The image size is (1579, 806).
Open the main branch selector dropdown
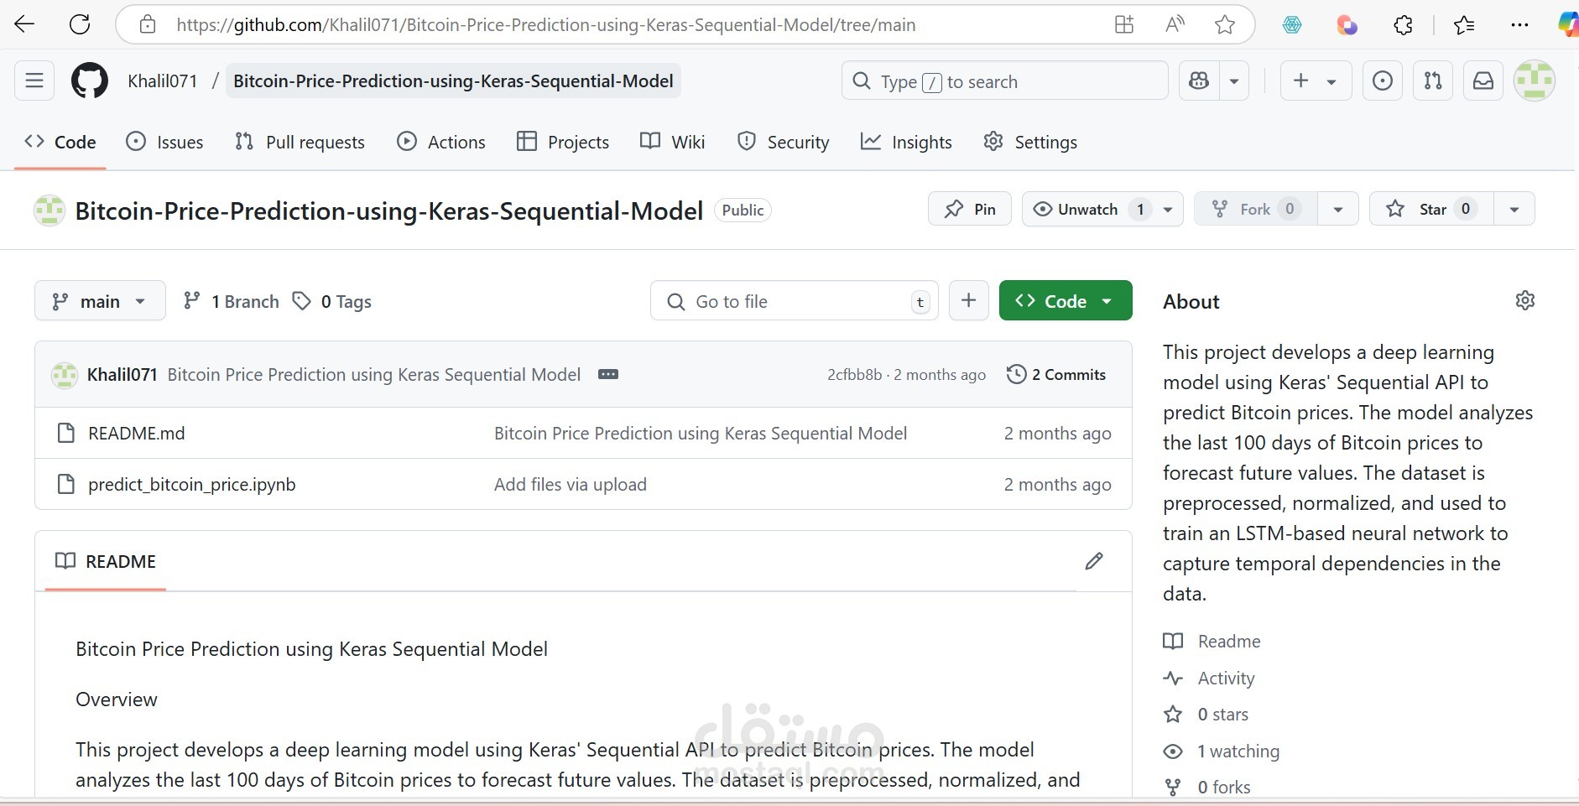(x=100, y=301)
